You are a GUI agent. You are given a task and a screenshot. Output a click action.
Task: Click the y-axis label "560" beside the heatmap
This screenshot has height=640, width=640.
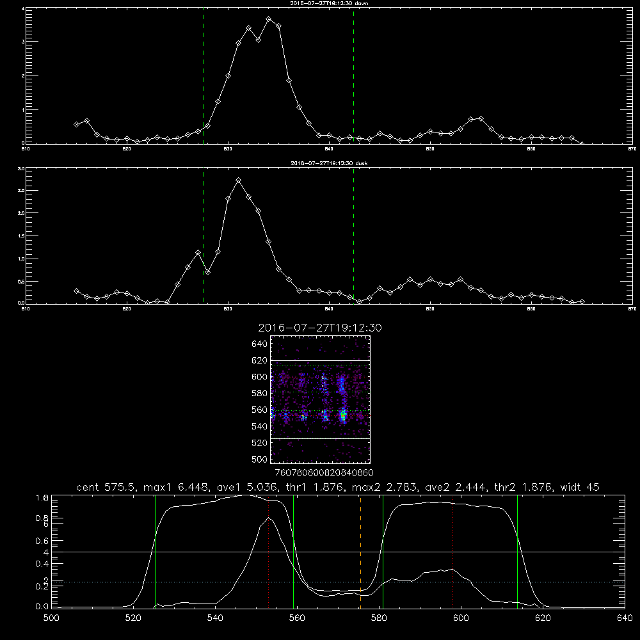[x=260, y=410]
